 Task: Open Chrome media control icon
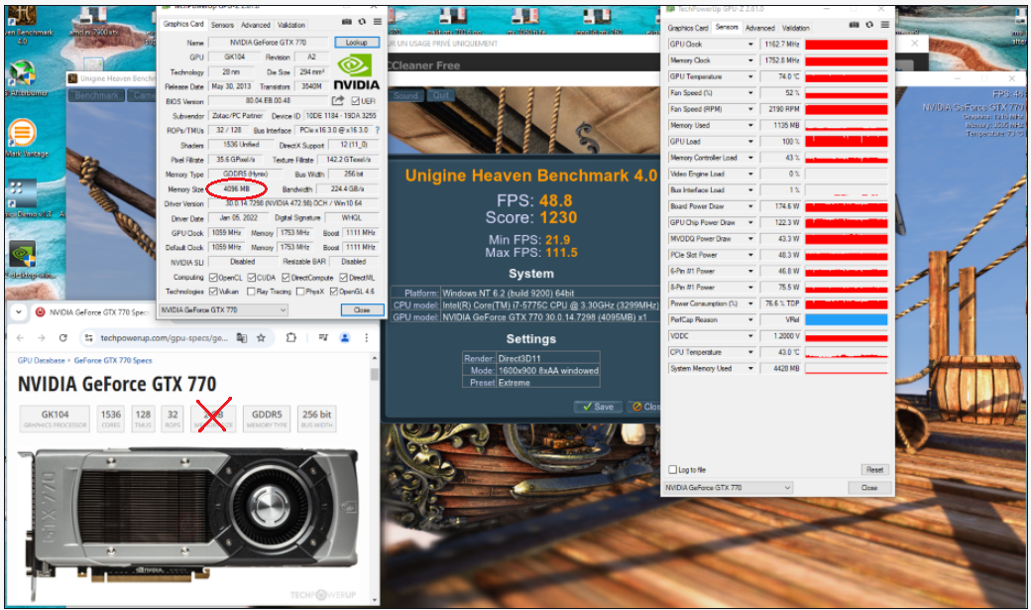[323, 337]
